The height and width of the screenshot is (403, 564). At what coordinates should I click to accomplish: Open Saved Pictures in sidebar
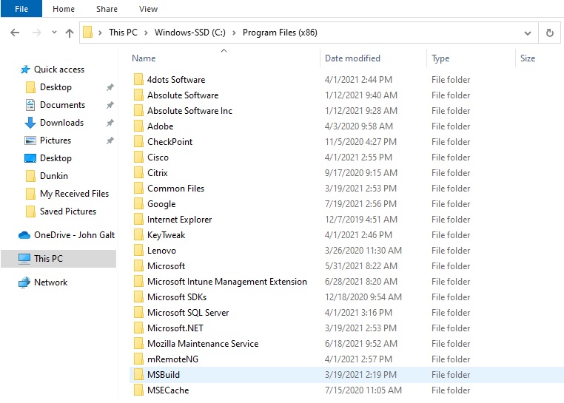(x=68, y=211)
